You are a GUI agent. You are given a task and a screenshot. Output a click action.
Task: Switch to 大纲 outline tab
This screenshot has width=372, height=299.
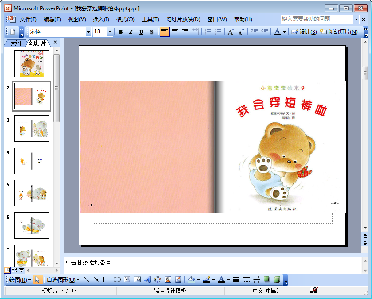[16, 43]
